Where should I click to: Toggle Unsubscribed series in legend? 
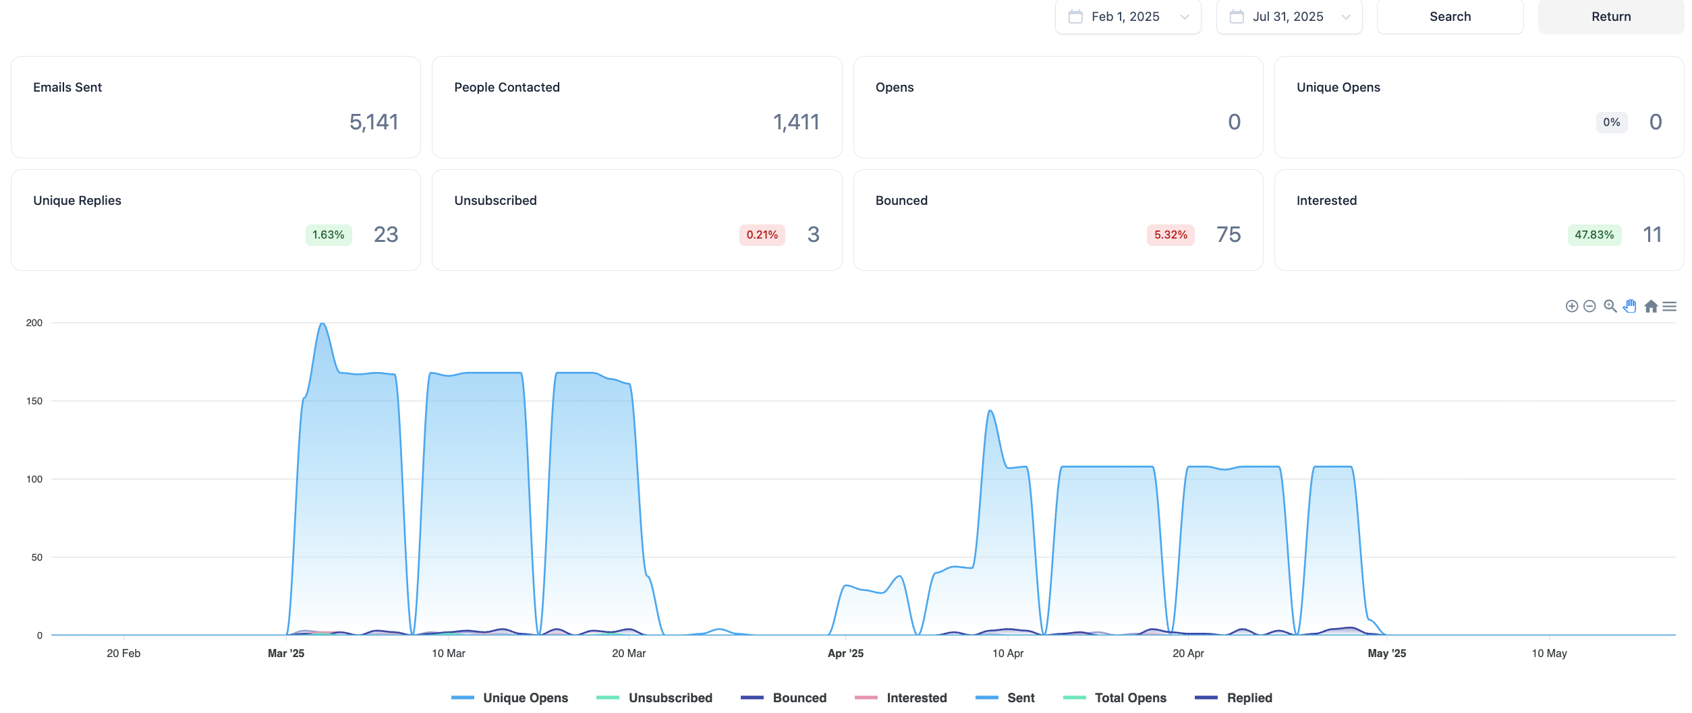coord(654,698)
